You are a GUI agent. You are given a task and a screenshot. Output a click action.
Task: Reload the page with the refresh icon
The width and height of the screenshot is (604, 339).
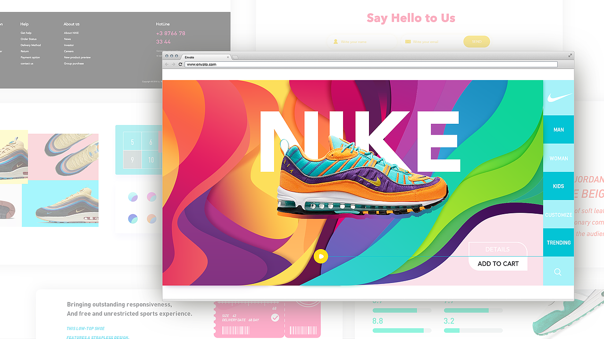(180, 64)
